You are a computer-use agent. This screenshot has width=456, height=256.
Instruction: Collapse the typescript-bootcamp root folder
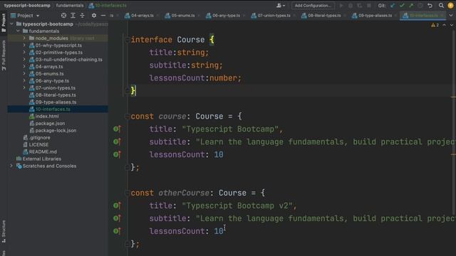pyautogui.click(x=11, y=23)
